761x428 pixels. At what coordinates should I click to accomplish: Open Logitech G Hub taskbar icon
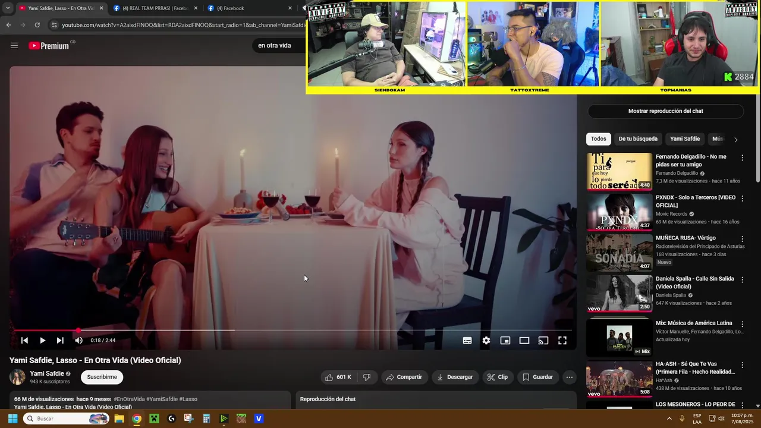[x=171, y=418]
